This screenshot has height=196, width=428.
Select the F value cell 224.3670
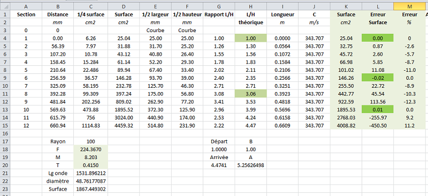[x=90, y=149]
